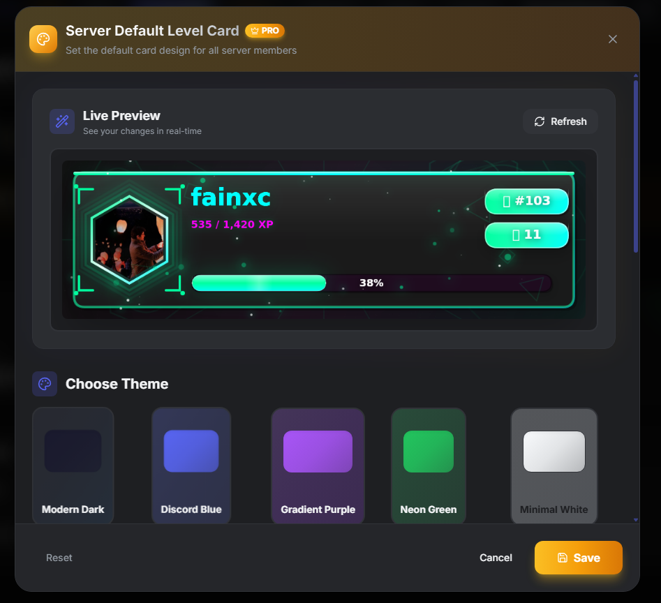Click Cancel to discard changes
The height and width of the screenshot is (603, 661).
pyautogui.click(x=496, y=557)
